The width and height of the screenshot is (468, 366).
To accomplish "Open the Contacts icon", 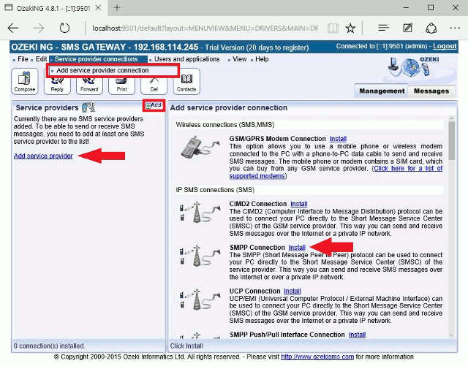I will click(x=186, y=81).
